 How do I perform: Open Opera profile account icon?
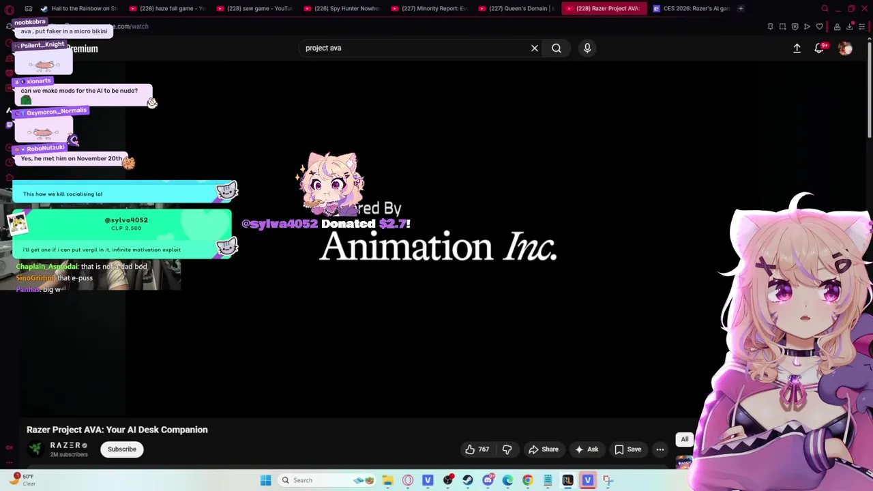pos(837,27)
